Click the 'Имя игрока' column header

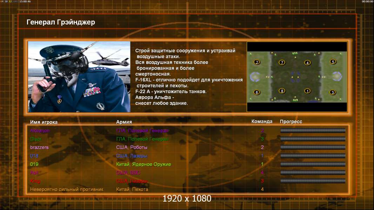44,122
